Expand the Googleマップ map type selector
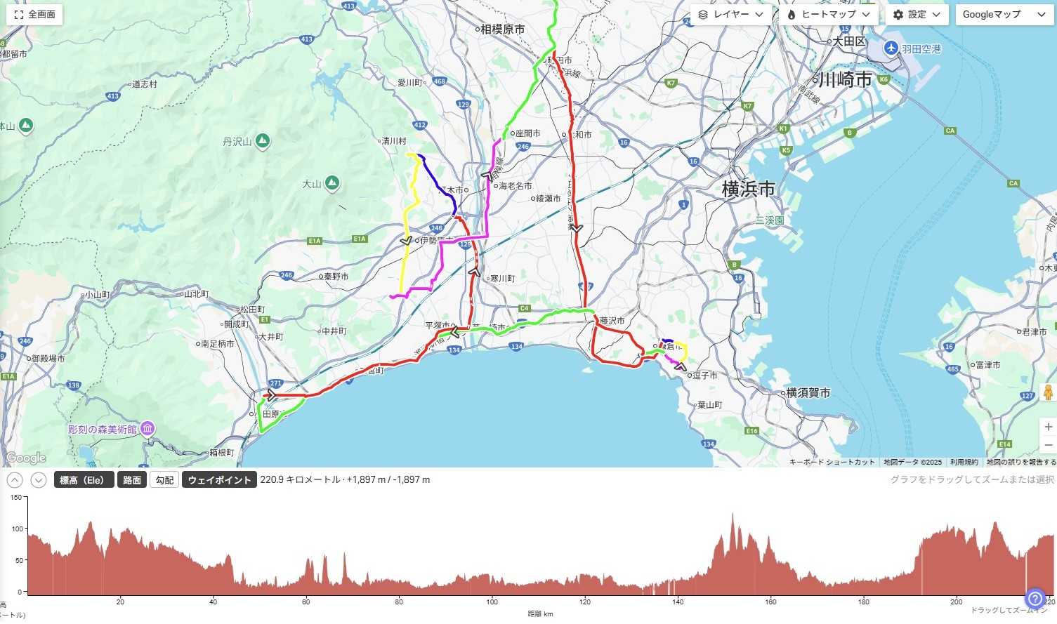 (1004, 14)
